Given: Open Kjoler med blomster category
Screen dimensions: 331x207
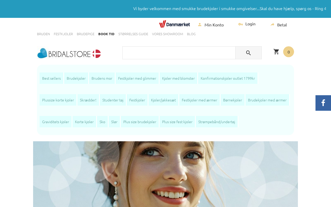Looking at the screenshot, I should tap(178, 78).
